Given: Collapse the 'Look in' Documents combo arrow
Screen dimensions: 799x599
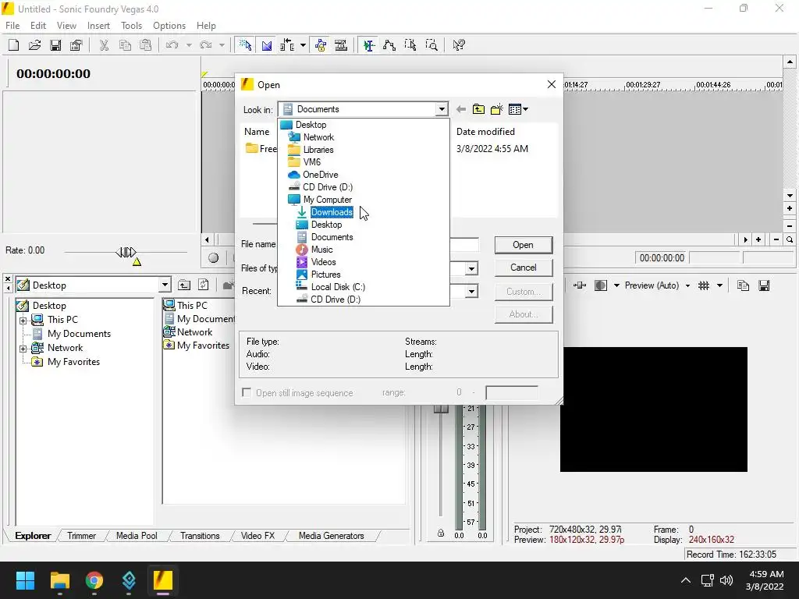Looking at the screenshot, I should pos(442,109).
